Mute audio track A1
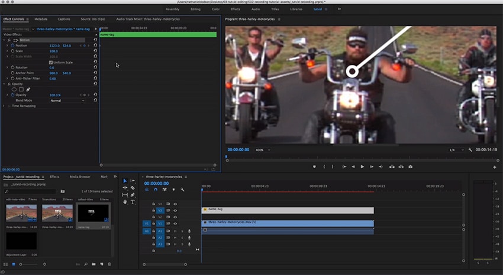The width and height of the screenshot is (503, 275). 175,230
